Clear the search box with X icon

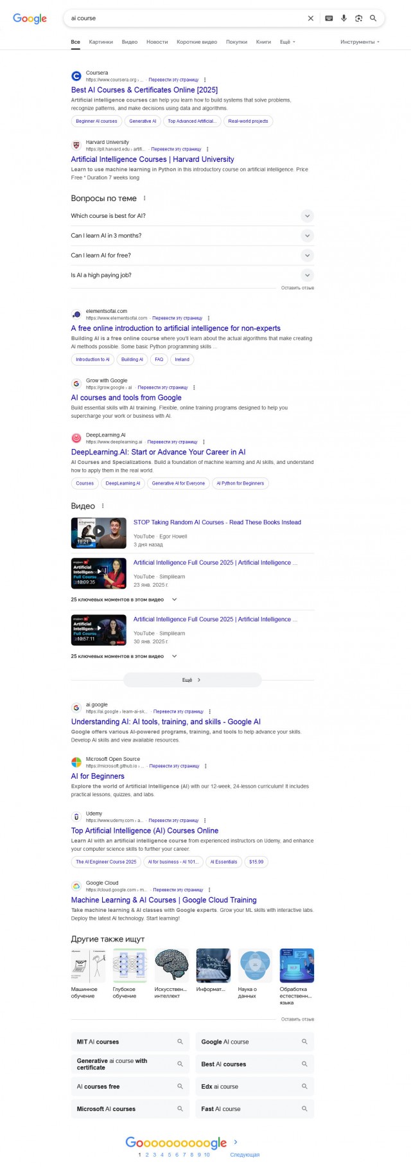[311, 18]
